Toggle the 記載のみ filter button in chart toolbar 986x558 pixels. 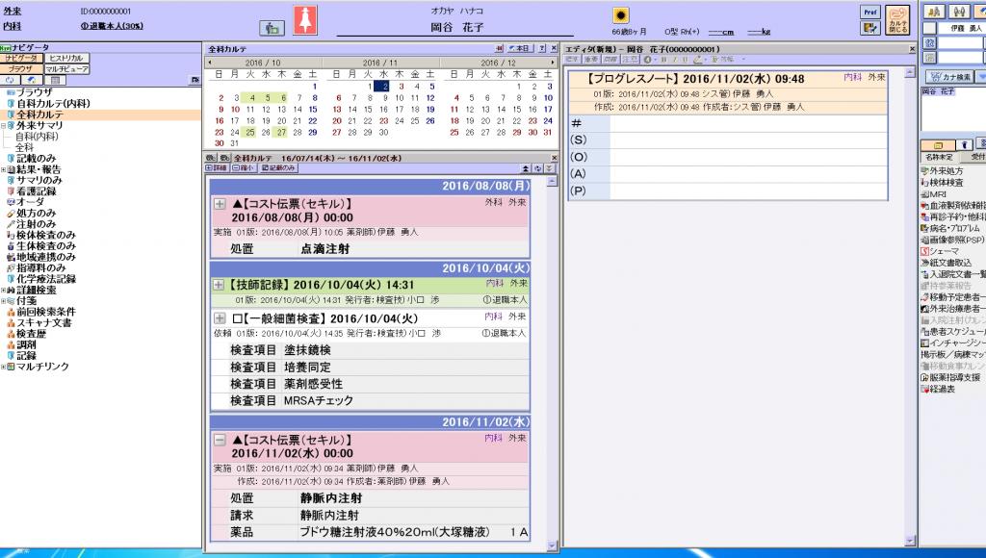[279, 167]
